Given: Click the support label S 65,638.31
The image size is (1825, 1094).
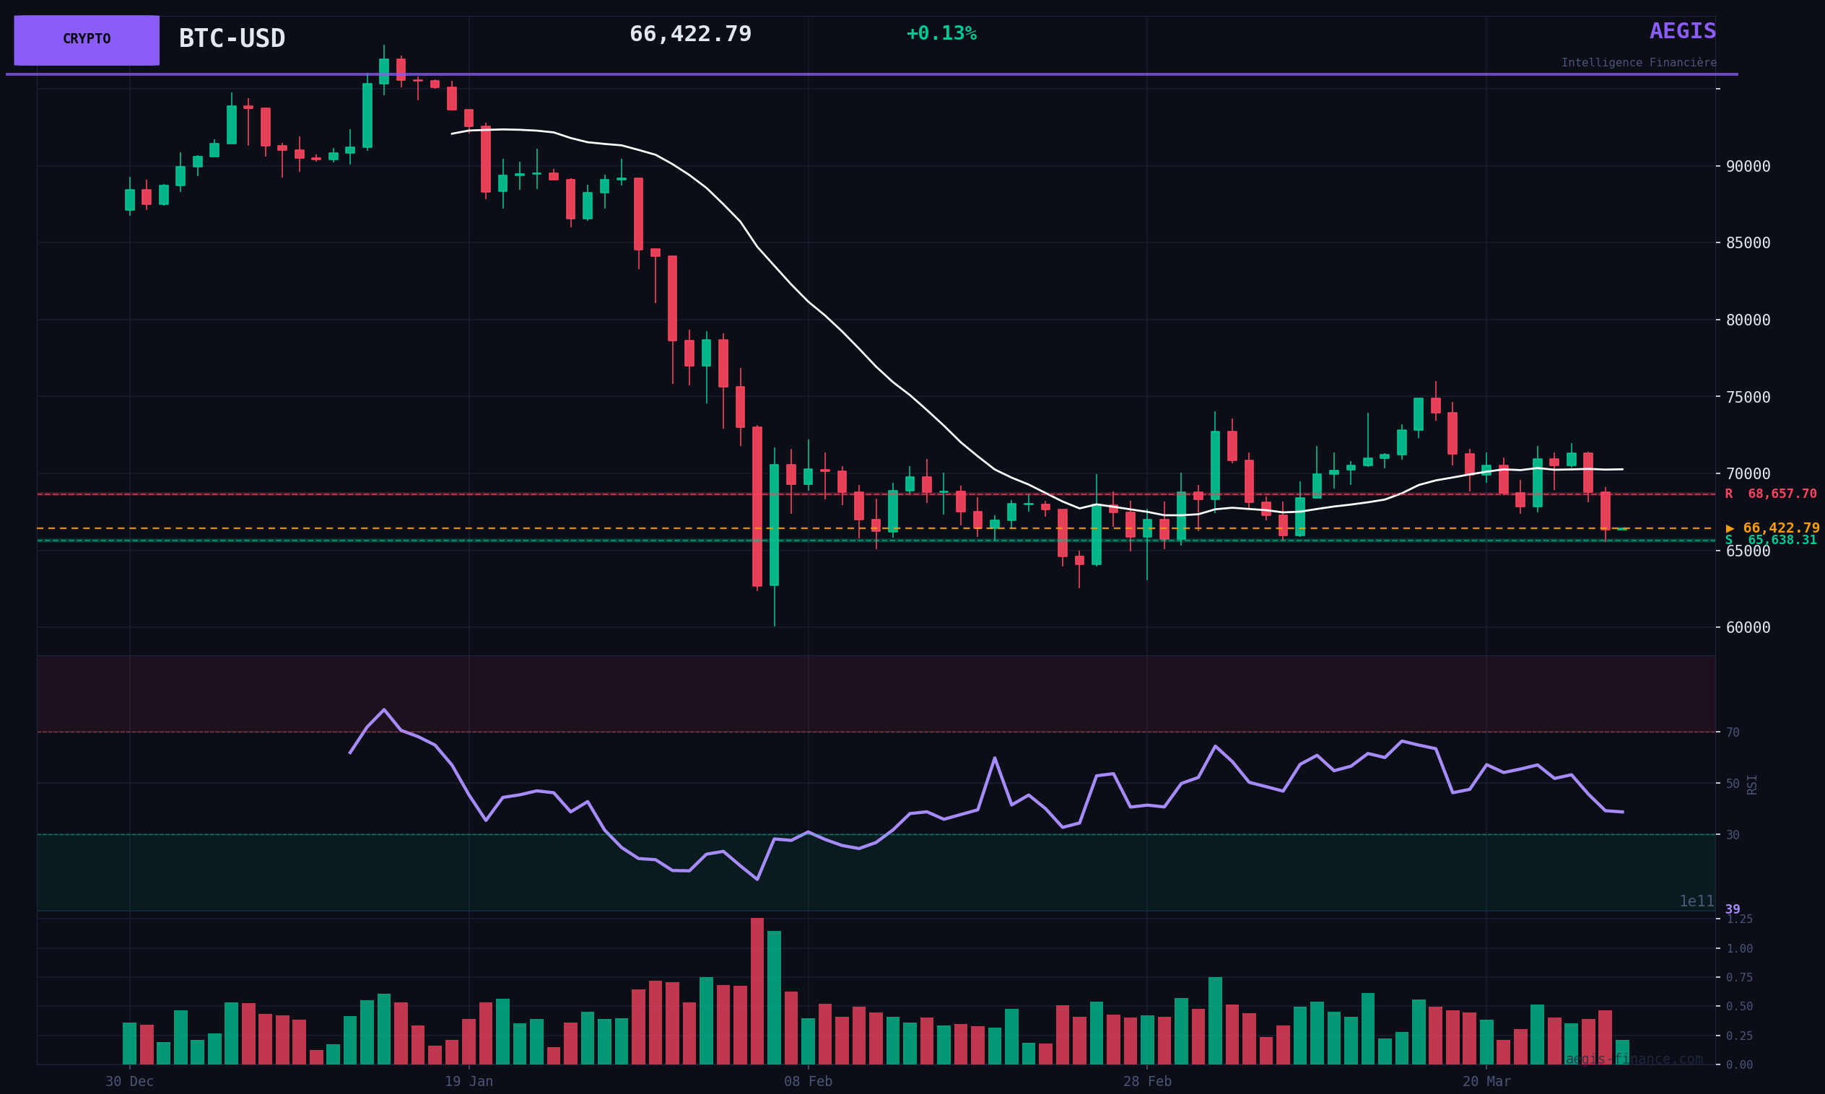Looking at the screenshot, I should [1770, 541].
